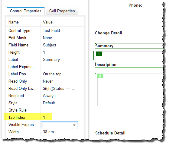Change the Required value Always
This screenshot has width=169, height=145.
(x=49, y=96)
